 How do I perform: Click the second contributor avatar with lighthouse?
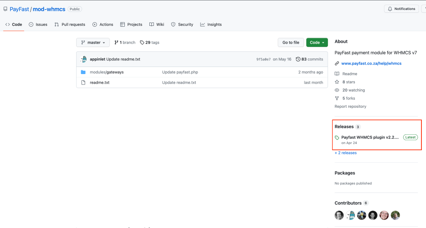350,215
